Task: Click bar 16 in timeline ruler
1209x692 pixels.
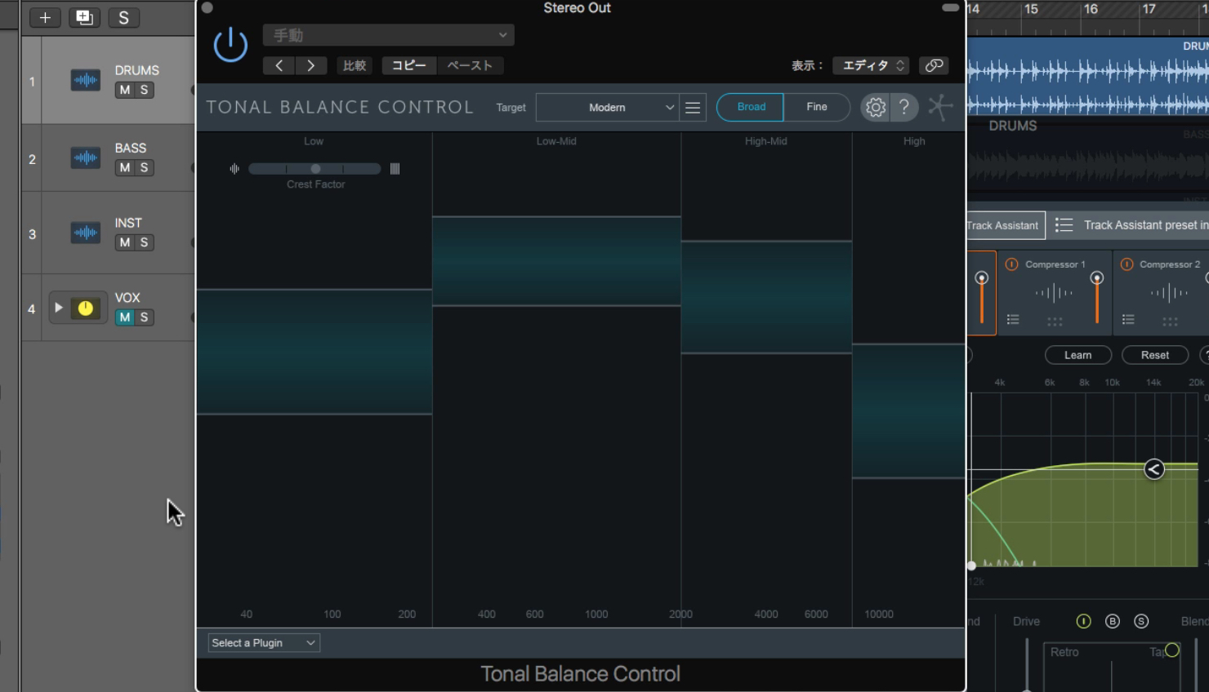Action: [x=1091, y=9]
